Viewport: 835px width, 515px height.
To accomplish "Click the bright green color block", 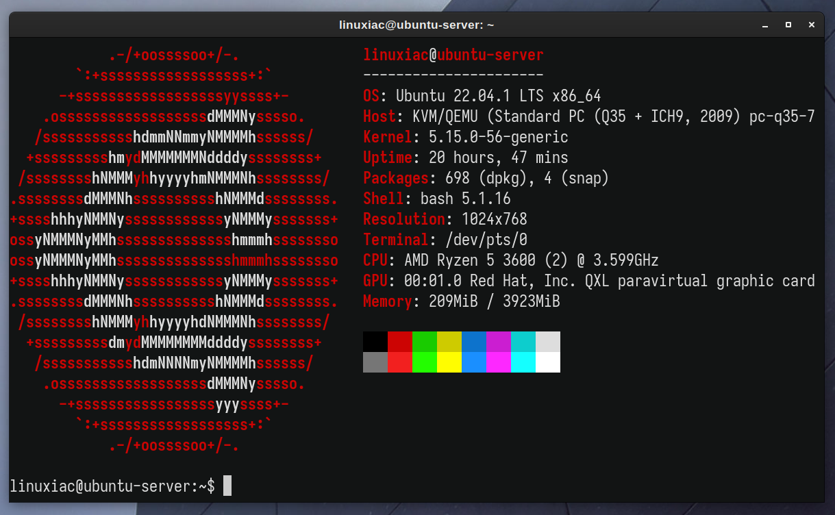I will point(425,362).
